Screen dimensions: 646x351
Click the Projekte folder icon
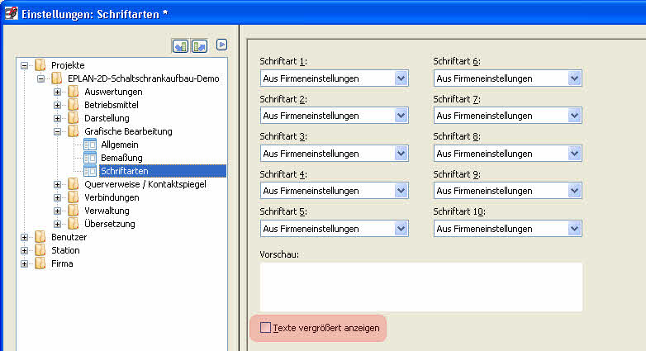(x=41, y=65)
